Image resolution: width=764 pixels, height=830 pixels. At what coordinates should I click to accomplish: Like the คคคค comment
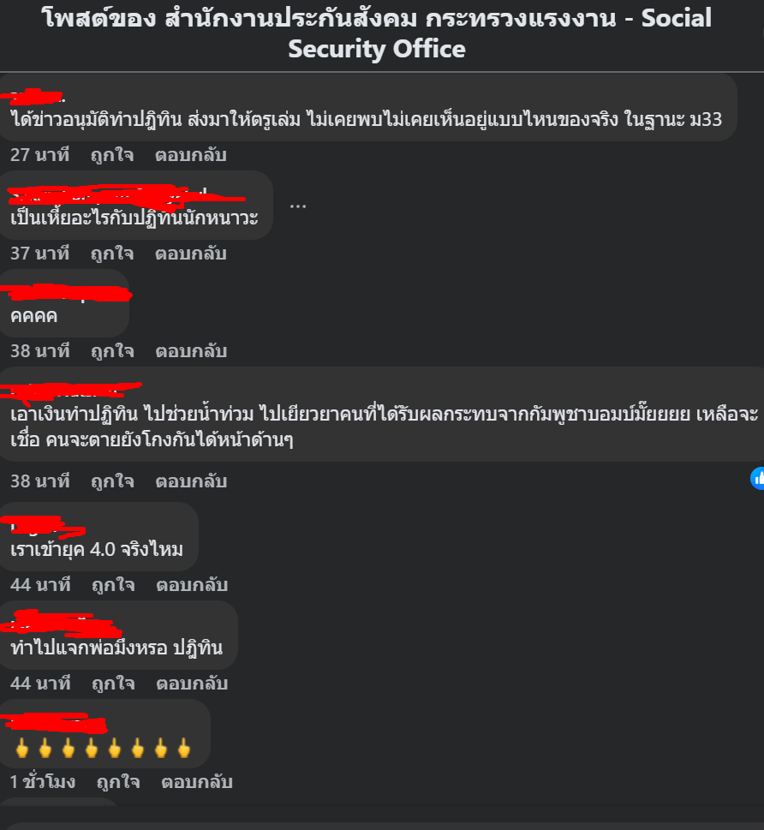pyautogui.click(x=112, y=351)
